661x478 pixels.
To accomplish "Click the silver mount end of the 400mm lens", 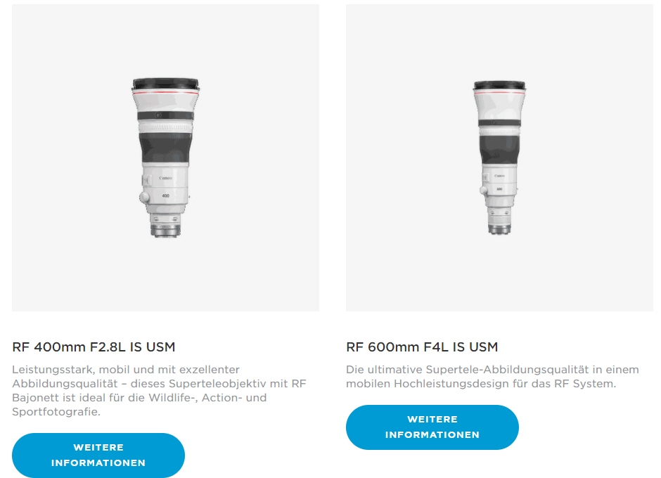I will [x=166, y=231].
